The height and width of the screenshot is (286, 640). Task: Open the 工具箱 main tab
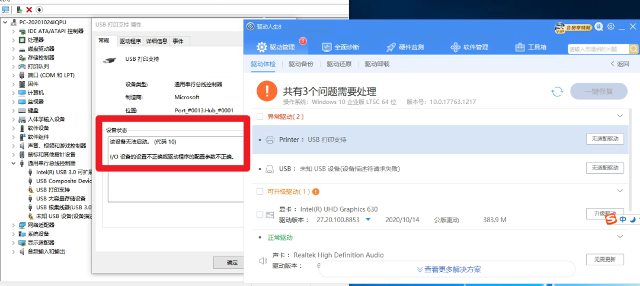point(530,47)
